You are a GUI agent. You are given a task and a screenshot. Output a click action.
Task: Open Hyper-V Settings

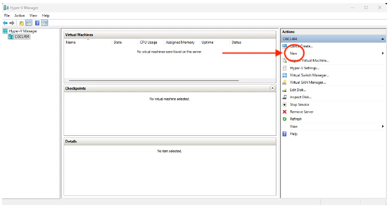pyautogui.click(x=305, y=68)
